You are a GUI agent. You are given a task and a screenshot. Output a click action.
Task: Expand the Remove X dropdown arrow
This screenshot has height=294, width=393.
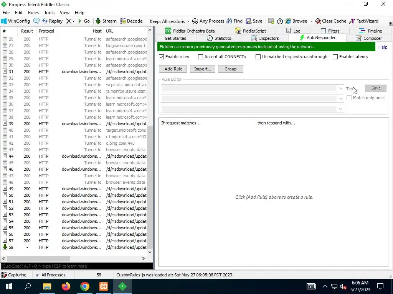click(73, 21)
